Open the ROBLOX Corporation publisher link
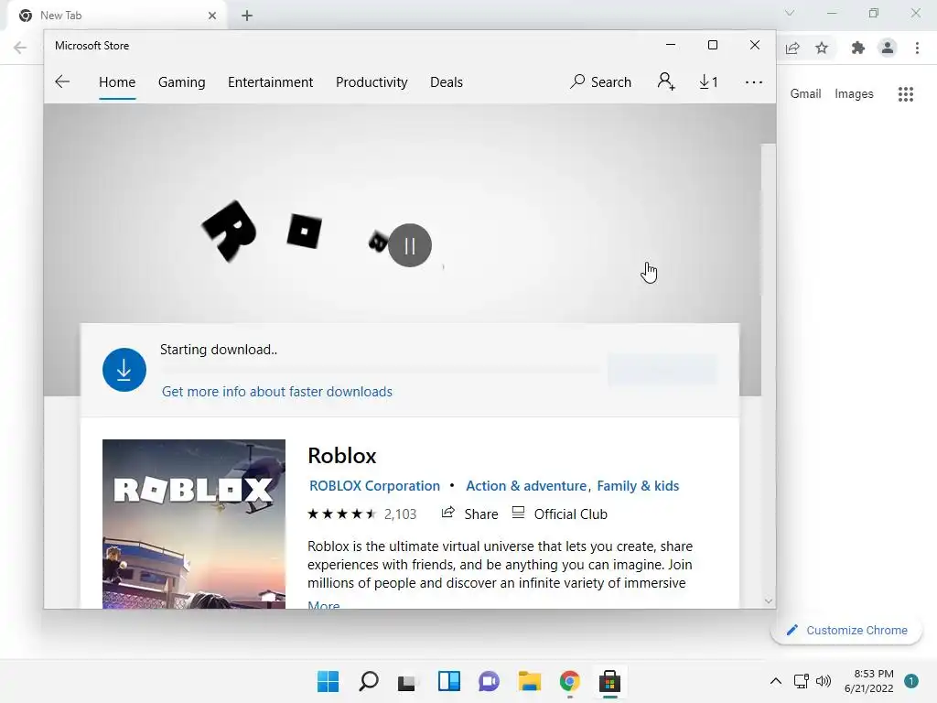Image resolution: width=937 pixels, height=703 pixels. click(374, 486)
